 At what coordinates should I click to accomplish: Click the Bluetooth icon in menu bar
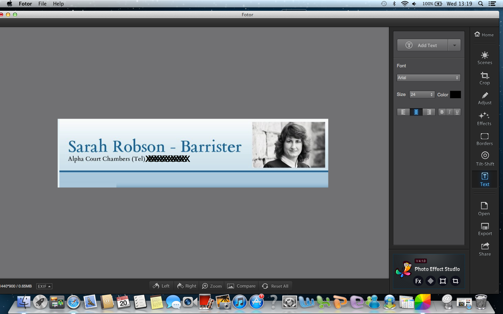(394, 4)
